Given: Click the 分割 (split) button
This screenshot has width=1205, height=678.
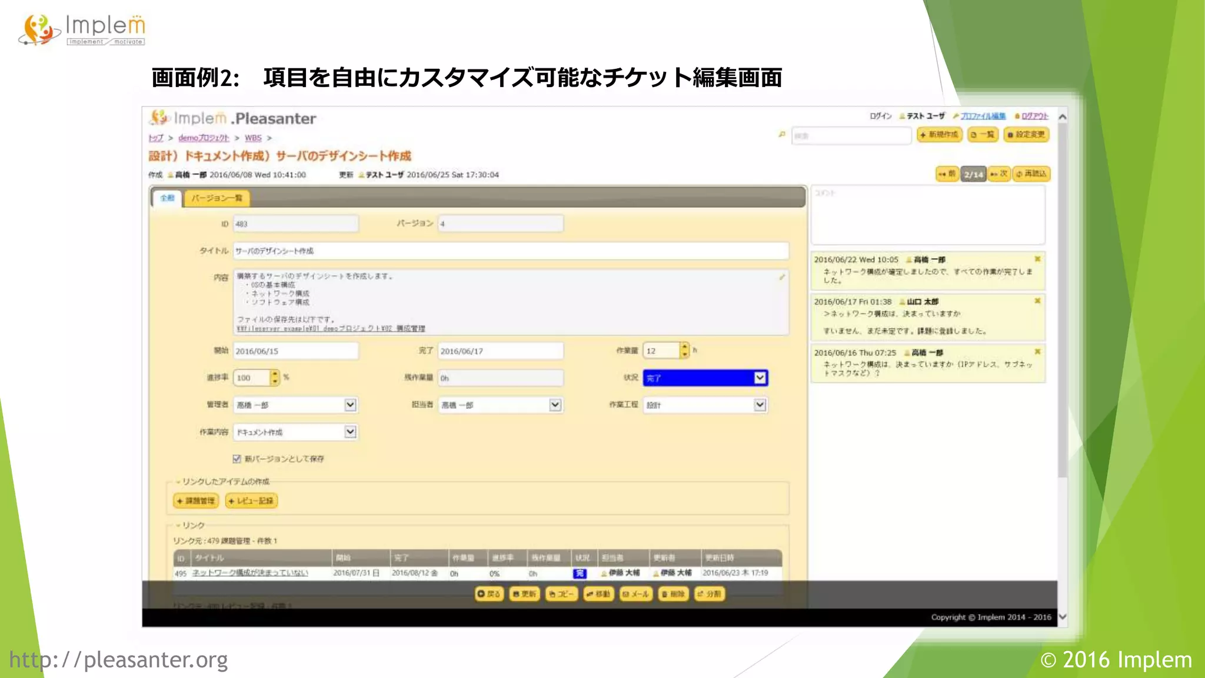Looking at the screenshot, I should [710, 594].
